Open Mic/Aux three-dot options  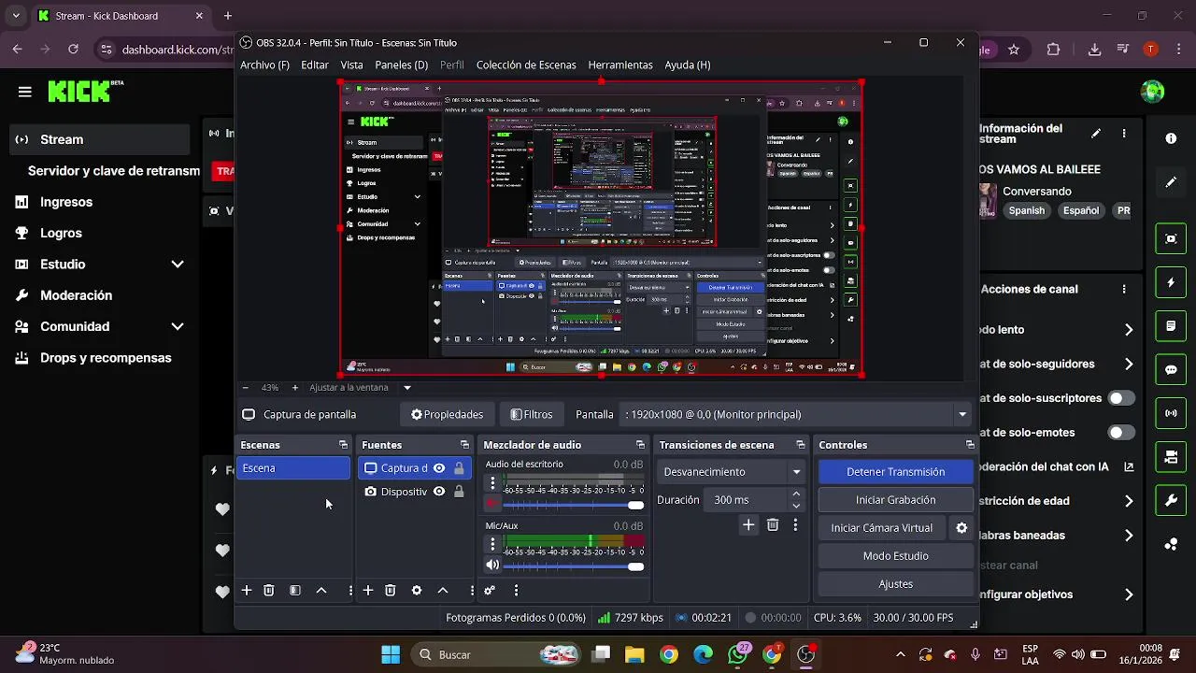(x=492, y=544)
